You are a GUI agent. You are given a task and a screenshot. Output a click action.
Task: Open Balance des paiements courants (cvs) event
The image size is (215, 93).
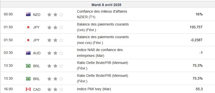[x=103, y=27]
